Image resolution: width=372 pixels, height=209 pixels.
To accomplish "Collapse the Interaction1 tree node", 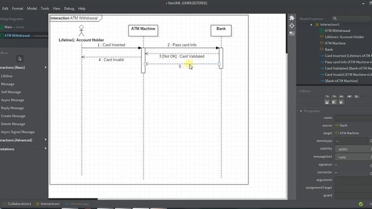I will tap(312, 24).
